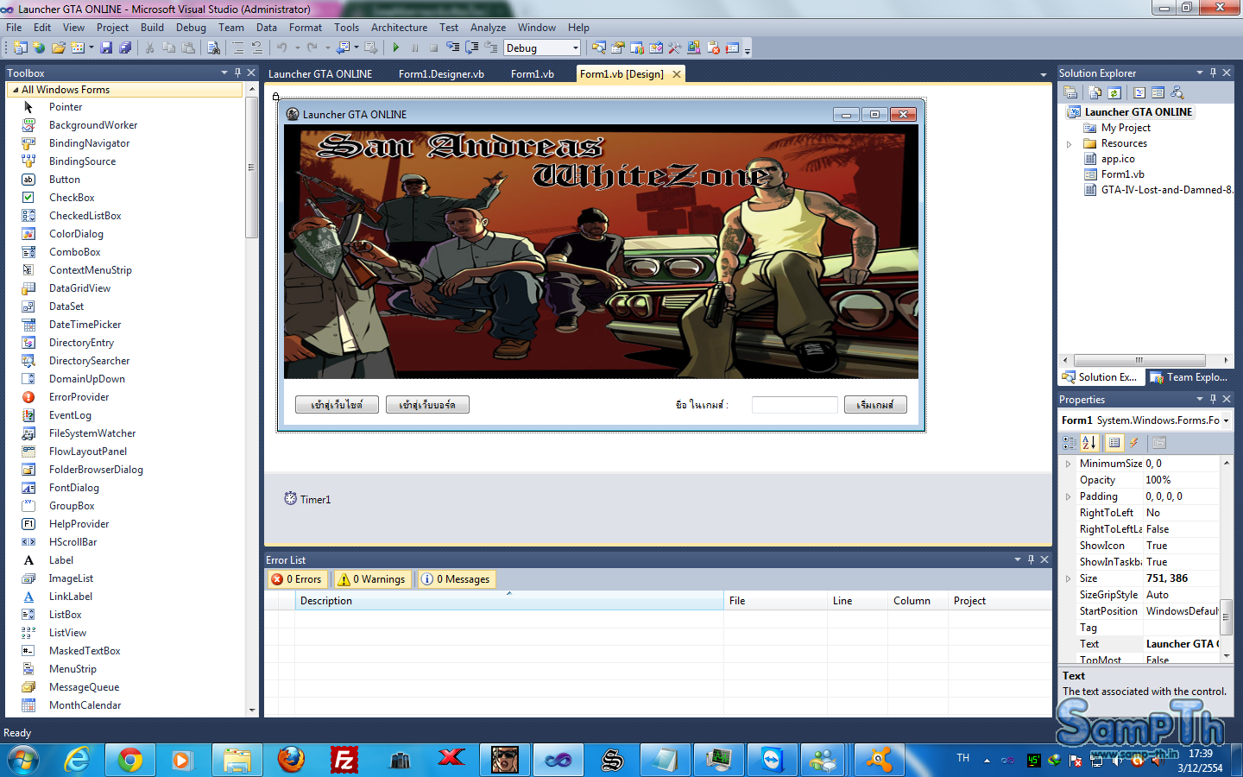Toggle the Categorized view in Properties
The image size is (1243, 777).
(1069, 443)
